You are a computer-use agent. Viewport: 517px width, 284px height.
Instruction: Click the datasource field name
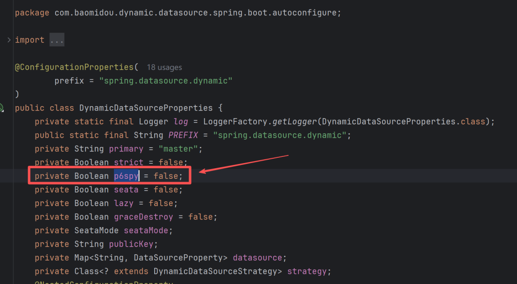point(258,258)
